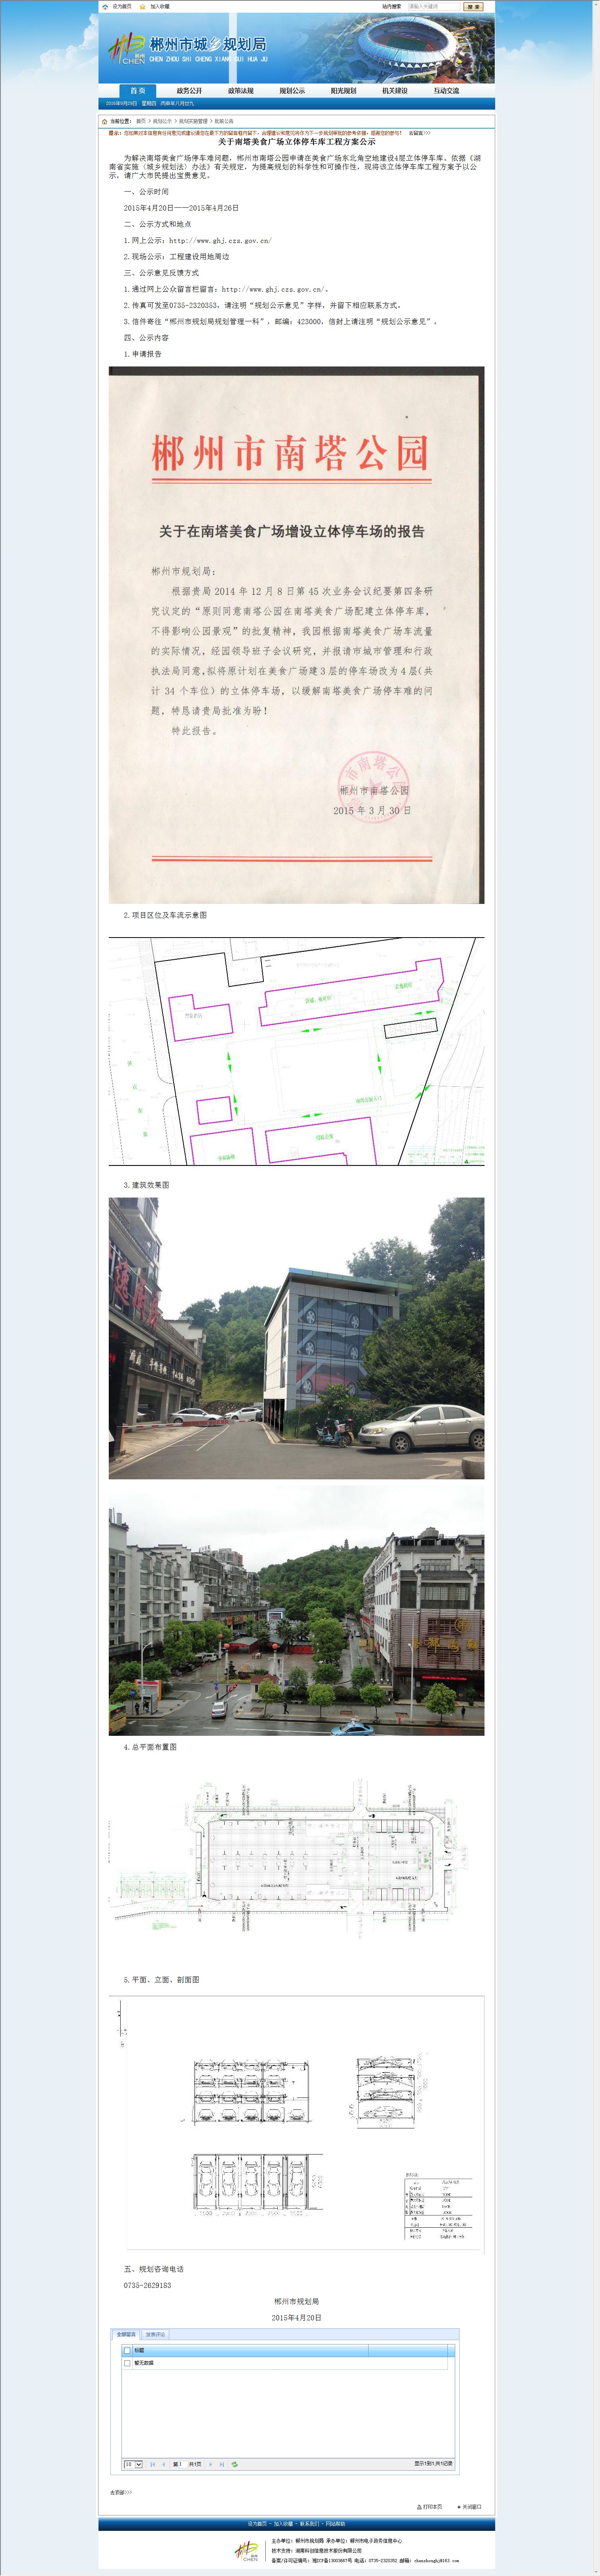Click the refresh icon in comments pager

click(234, 2464)
